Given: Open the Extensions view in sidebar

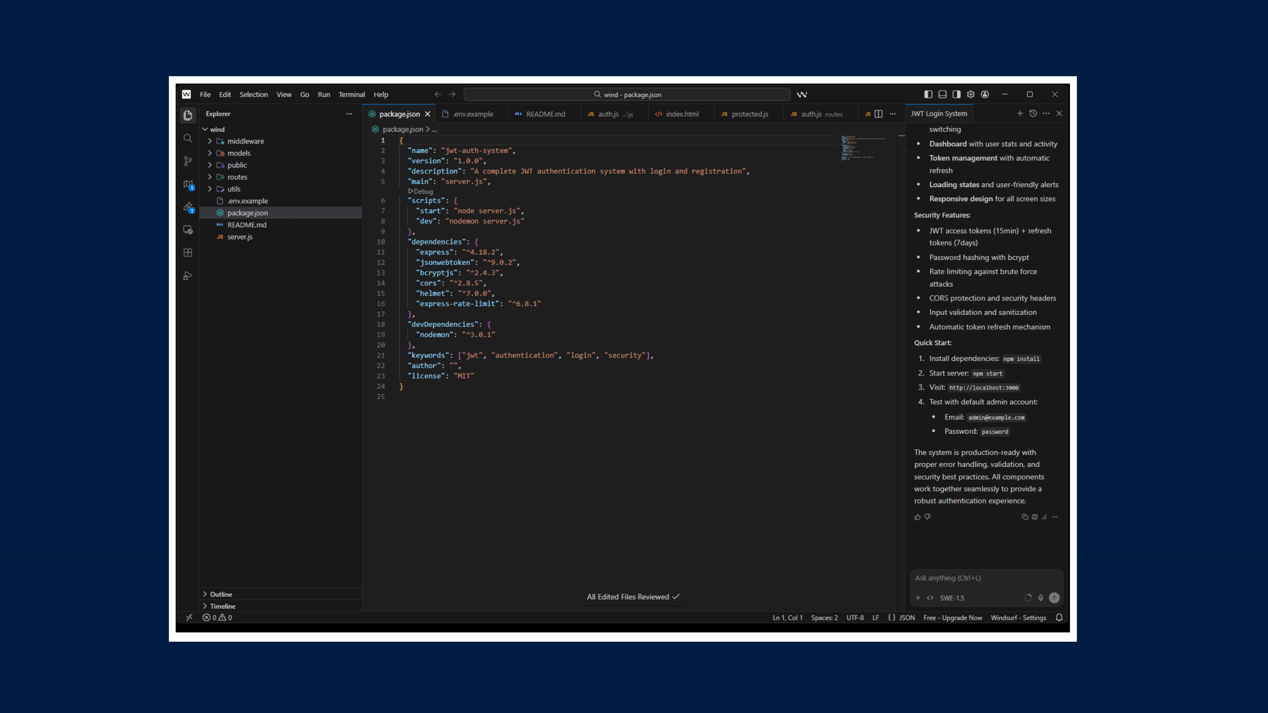Looking at the screenshot, I should pyautogui.click(x=188, y=253).
